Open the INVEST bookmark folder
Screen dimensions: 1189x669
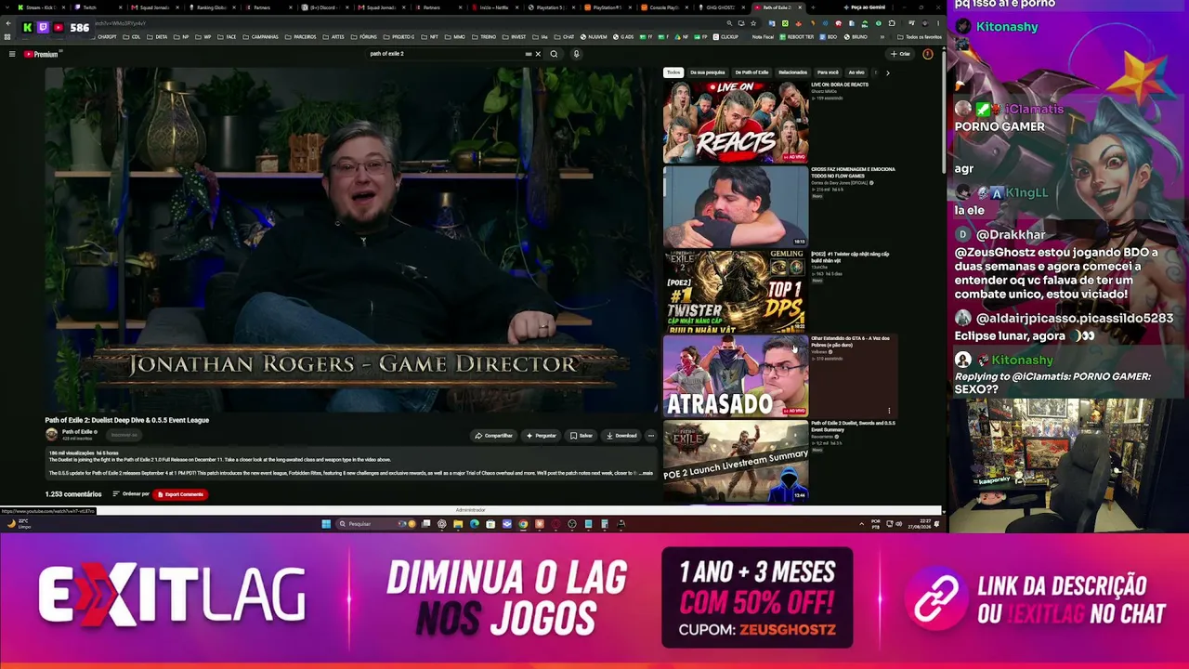[515, 37]
